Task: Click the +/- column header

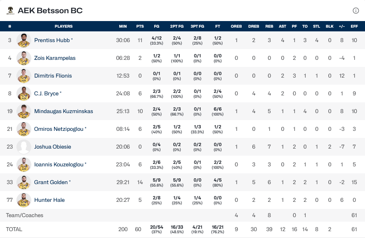Action: click(x=341, y=26)
